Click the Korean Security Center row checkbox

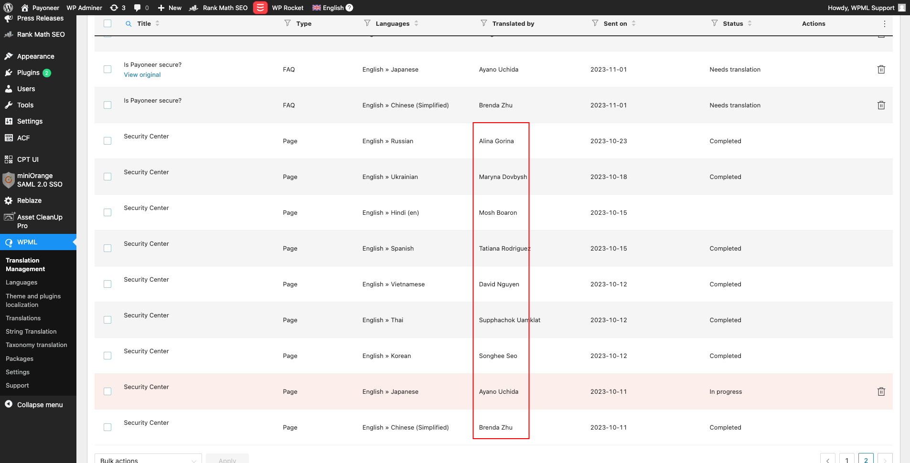point(107,356)
